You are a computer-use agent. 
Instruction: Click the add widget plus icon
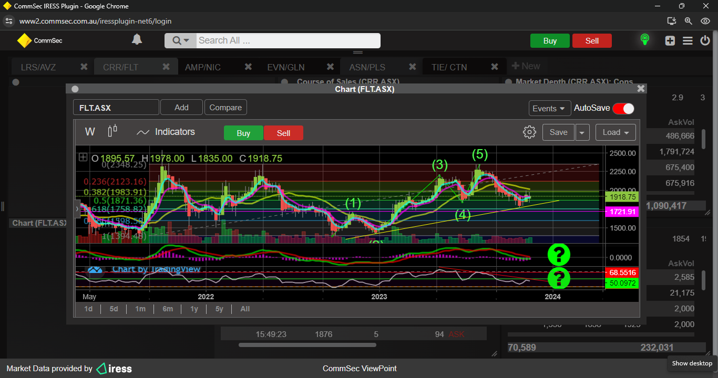click(670, 40)
